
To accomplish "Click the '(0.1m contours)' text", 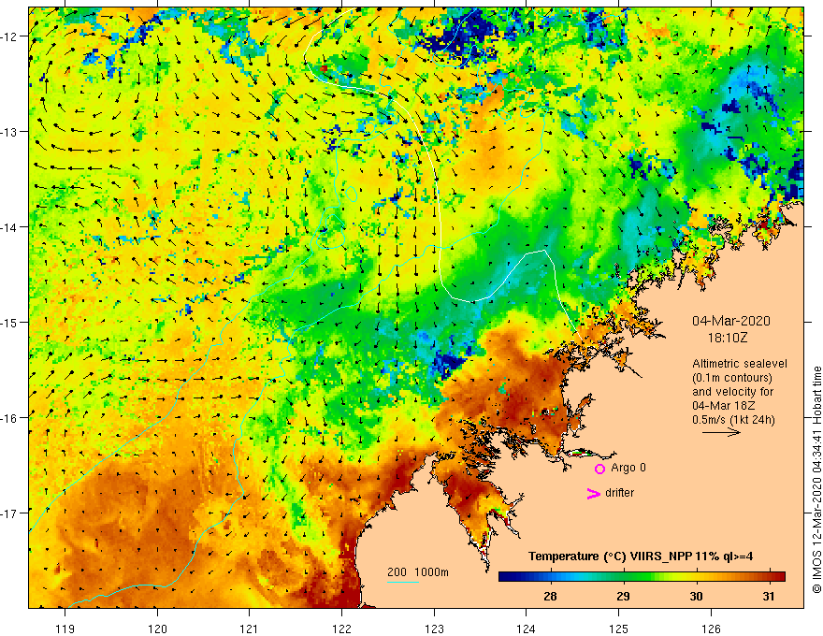I will 732,378.
